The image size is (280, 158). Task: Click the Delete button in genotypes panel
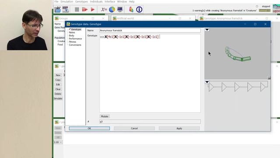coord(58,94)
